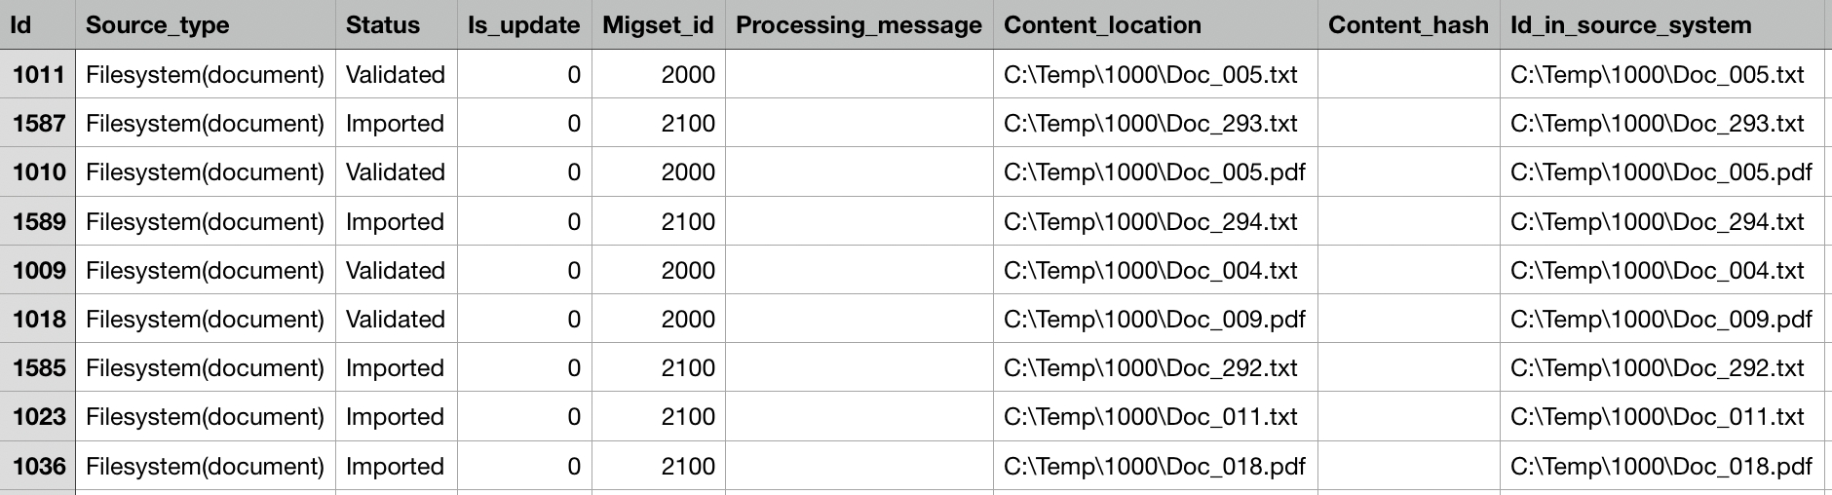Click the Content_hash column header
This screenshot has height=495, width=1832.
pyautogui.click(x=1408, y=25)
